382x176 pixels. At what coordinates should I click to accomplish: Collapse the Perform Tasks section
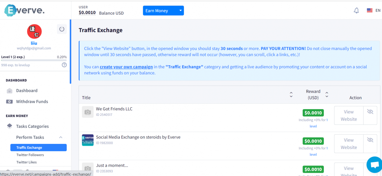(61, 137)
